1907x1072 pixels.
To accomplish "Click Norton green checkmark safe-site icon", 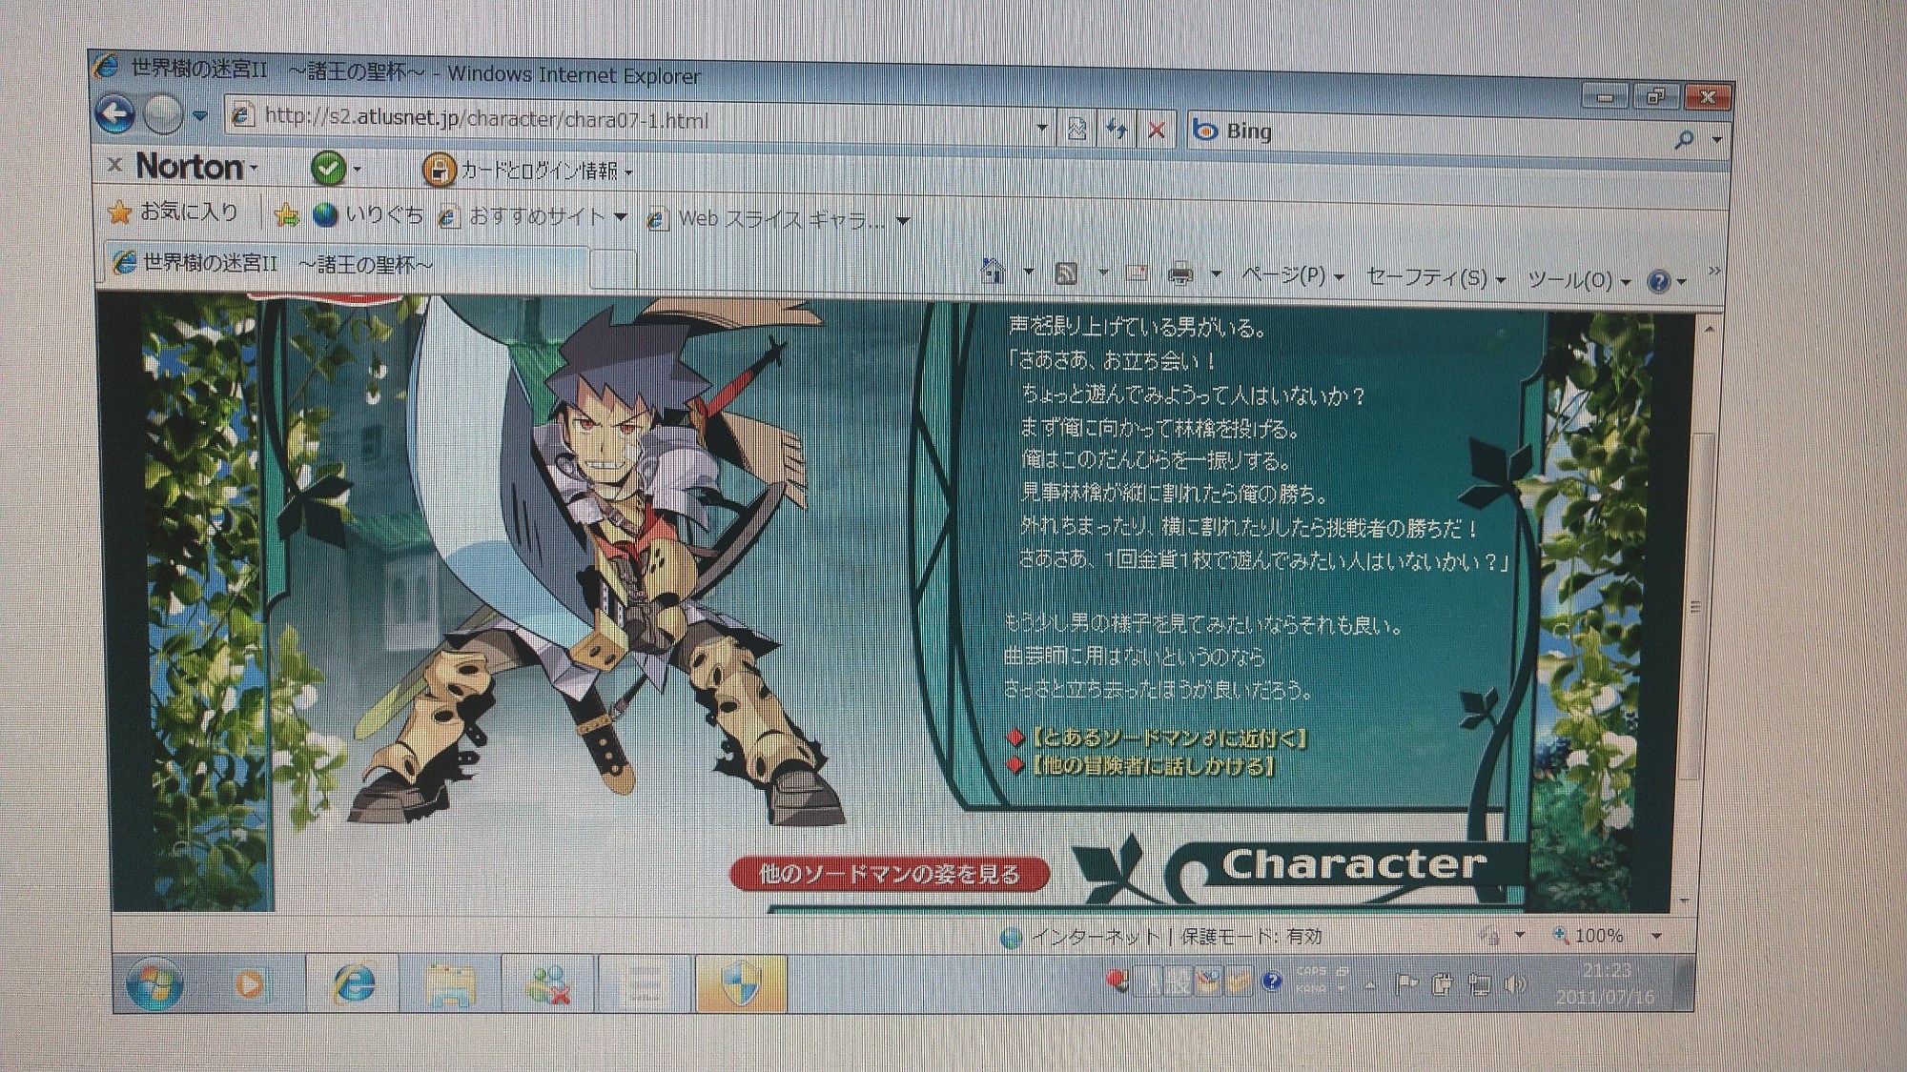I will pyautogui.click(x=327, y=169).
